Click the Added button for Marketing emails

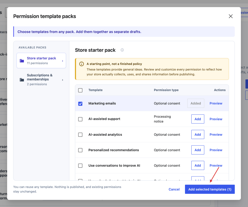[196, 103]
